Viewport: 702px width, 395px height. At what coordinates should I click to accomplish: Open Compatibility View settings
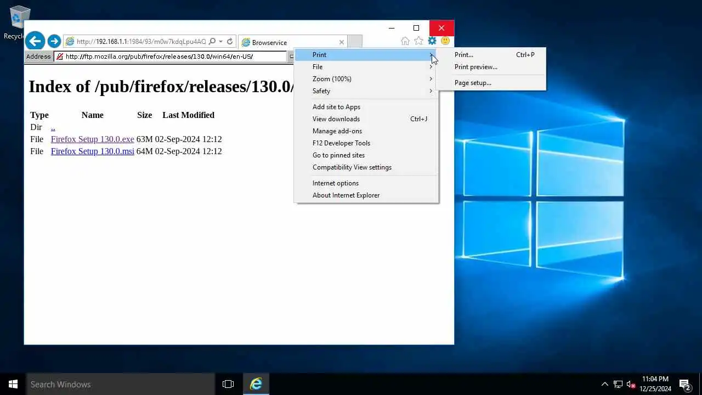coord(366,167)
